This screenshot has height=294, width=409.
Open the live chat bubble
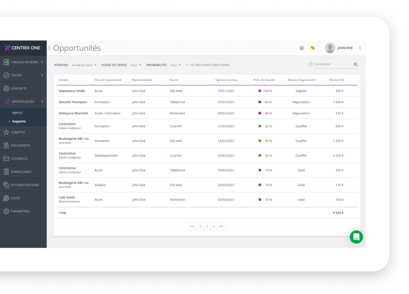click(356, 237)
